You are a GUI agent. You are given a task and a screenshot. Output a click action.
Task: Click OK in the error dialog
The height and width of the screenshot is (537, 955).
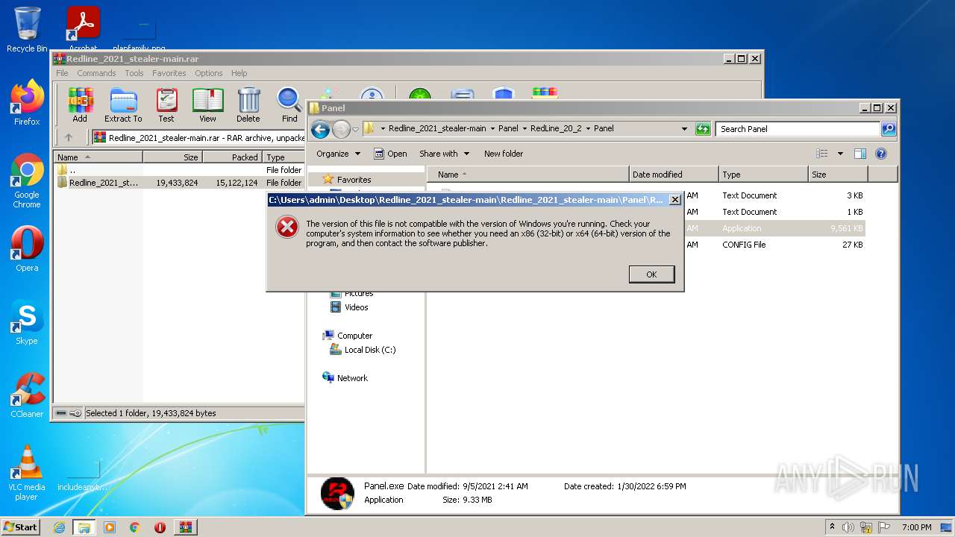pos(651,274)
